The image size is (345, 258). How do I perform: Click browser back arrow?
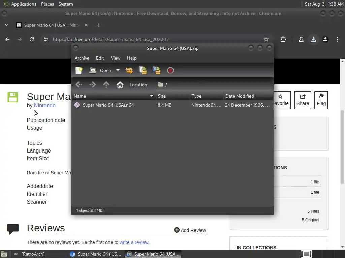coord(7,39)
